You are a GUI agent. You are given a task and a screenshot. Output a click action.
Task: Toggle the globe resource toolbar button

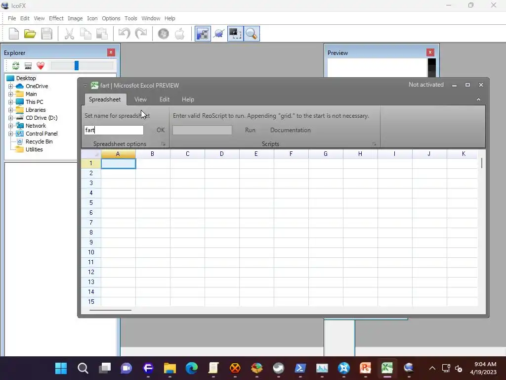tap(219, 34)
